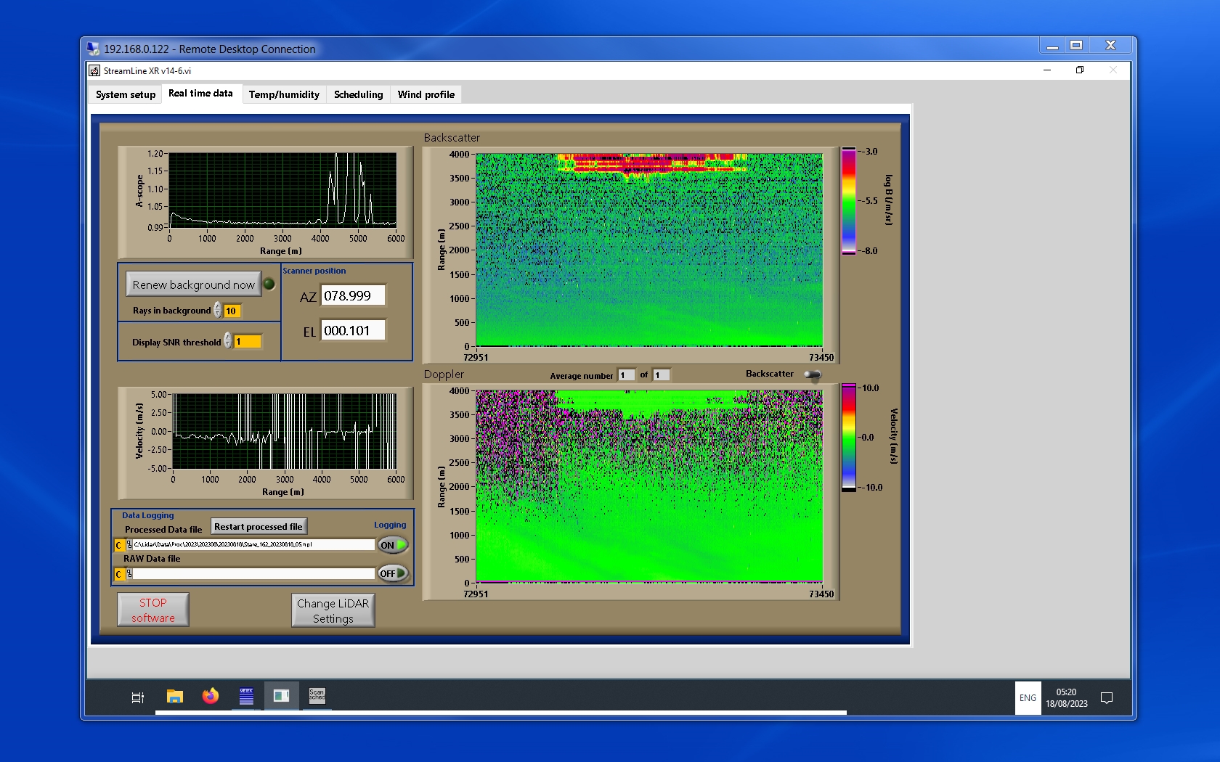1220x762 pixels.
Task: Click the AZ scanner position field
Action: 353,296
